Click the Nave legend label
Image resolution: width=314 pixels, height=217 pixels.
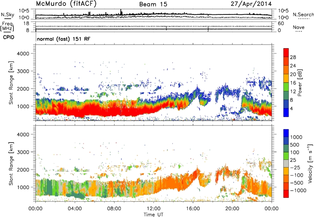(299, 27)
